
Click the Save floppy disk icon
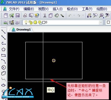tap(18, 15)
